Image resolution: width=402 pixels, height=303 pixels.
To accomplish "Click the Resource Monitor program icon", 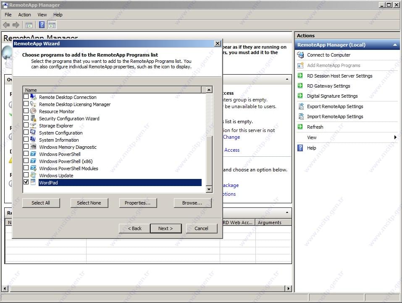I will click(x=33, y=111).
